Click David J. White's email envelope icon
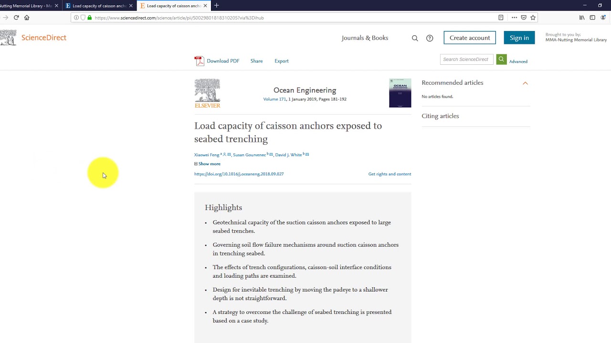 point(307,154)
